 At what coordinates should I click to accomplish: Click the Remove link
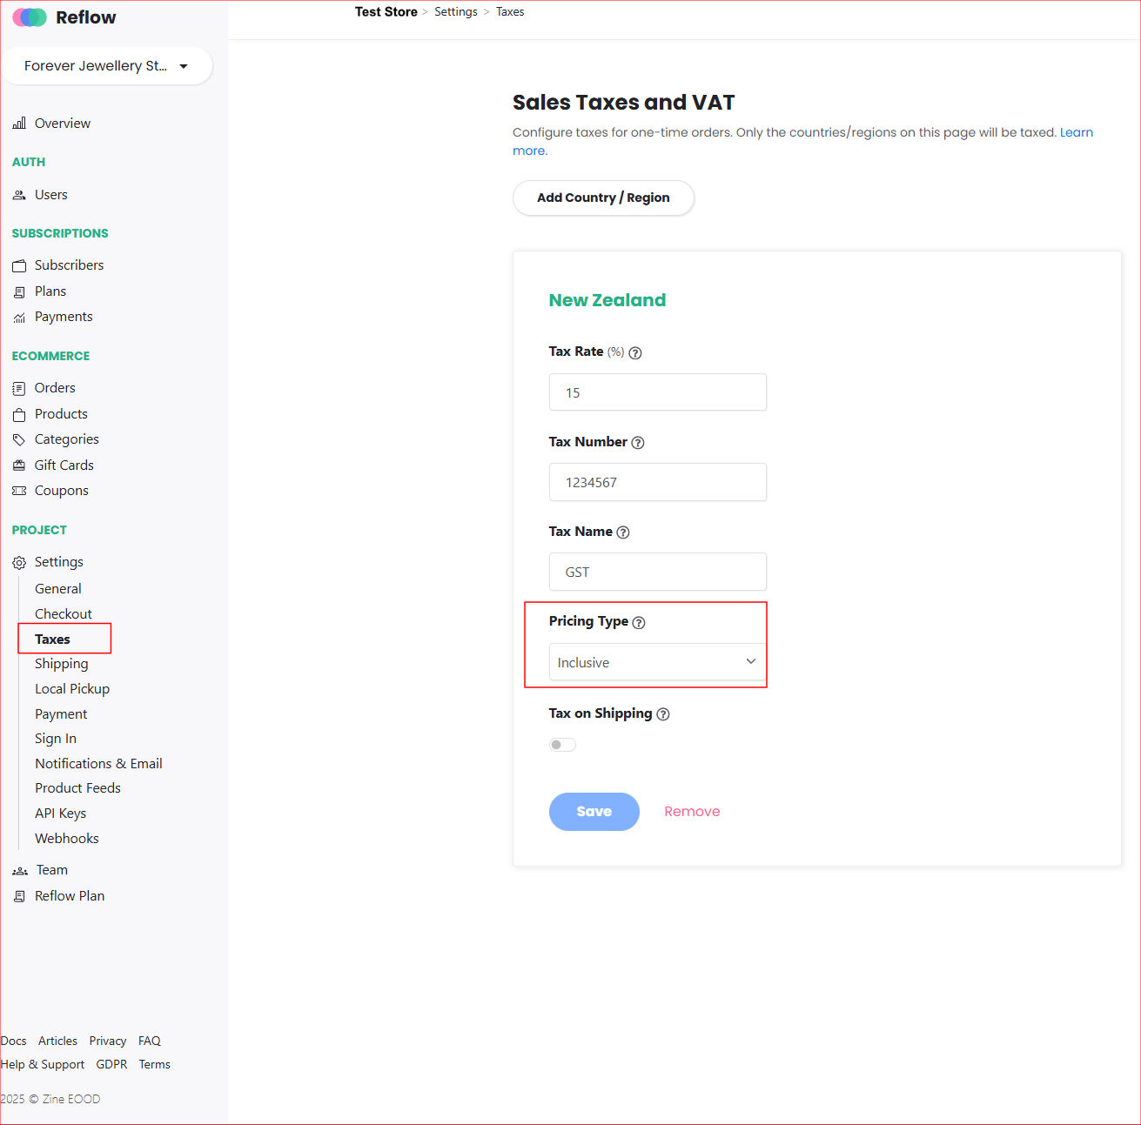(692, 812)
